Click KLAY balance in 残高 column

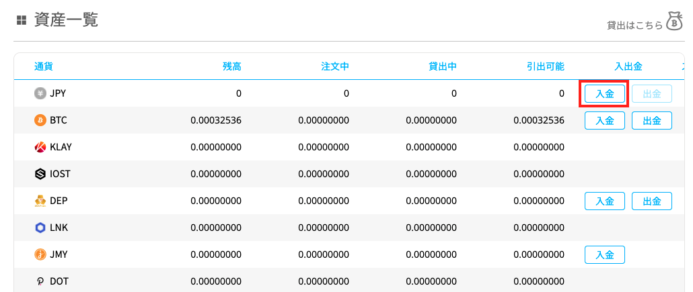[x=216, y=147]
